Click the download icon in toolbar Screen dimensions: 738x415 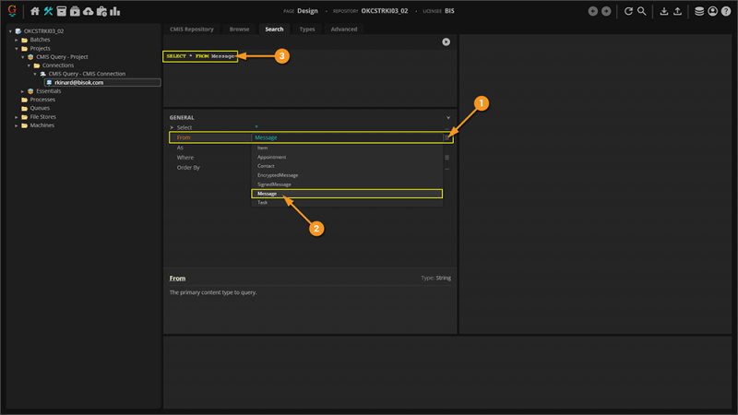tap(664, 12)
